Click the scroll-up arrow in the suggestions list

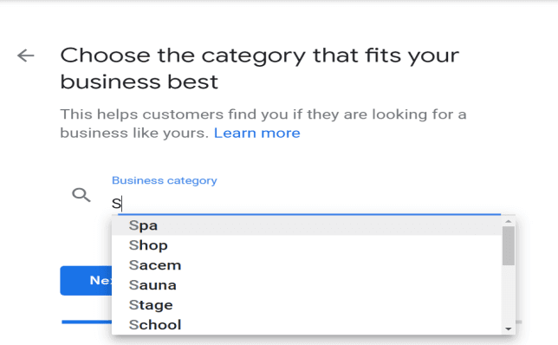508,221
